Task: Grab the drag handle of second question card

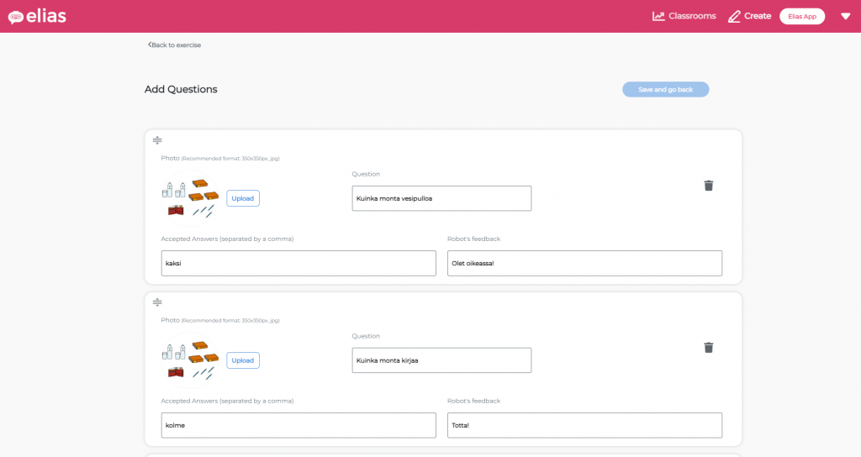Action: 157,302
